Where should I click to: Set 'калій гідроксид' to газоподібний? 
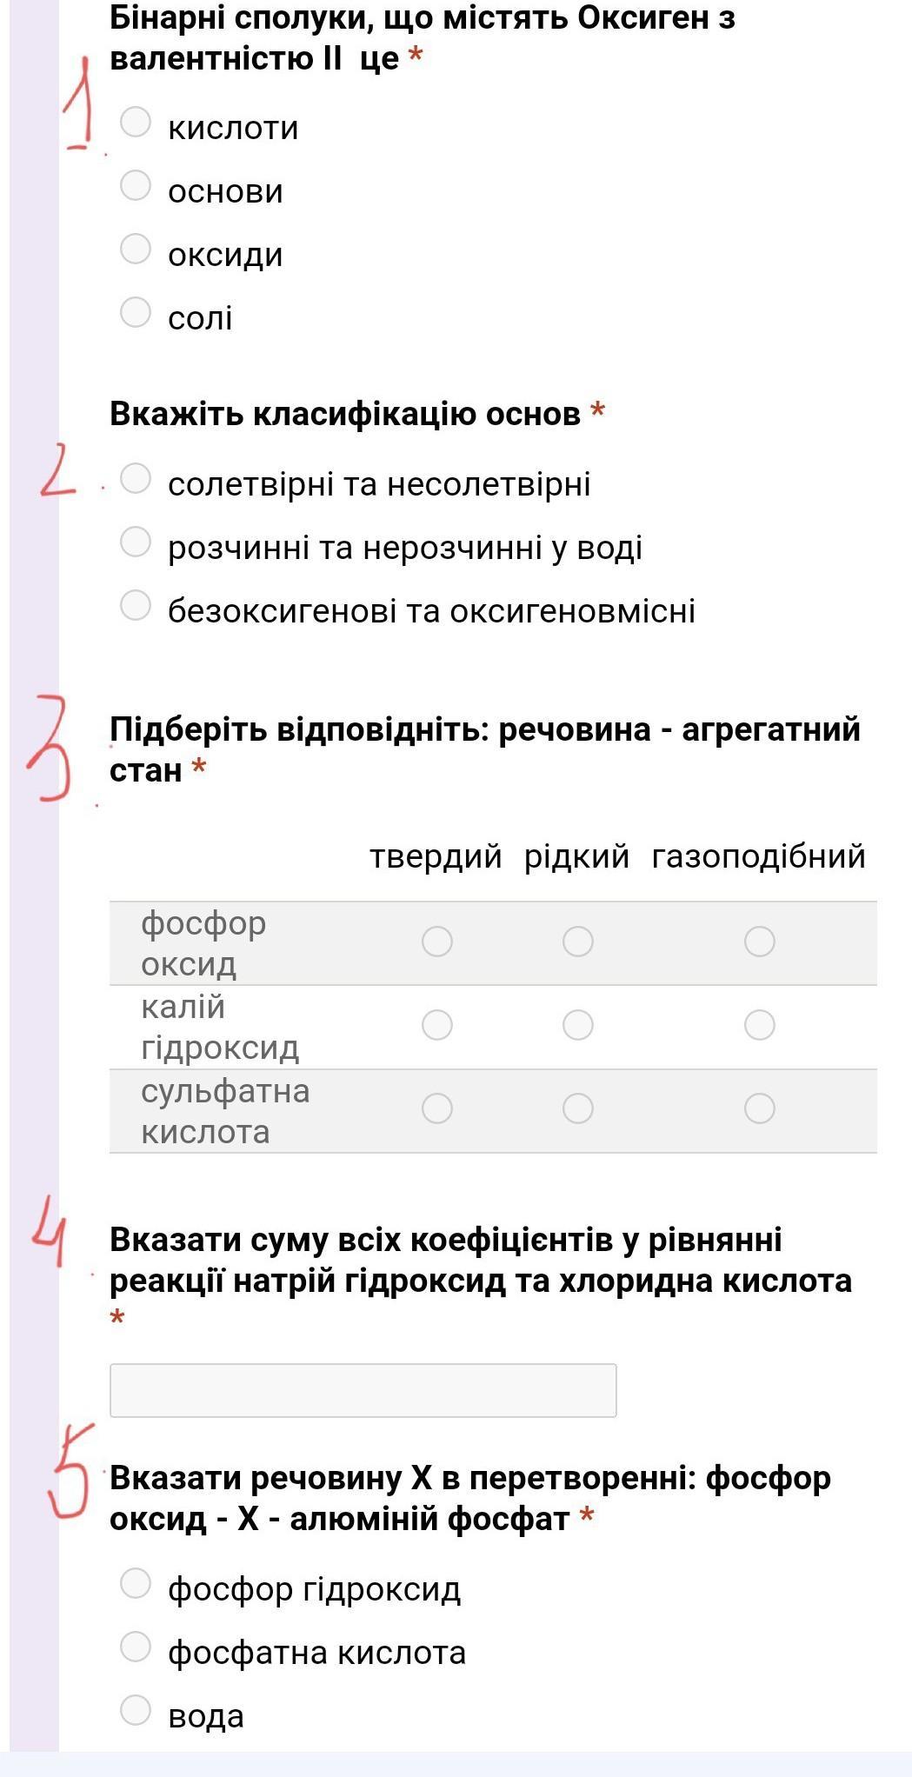(x=760, y=1025)
